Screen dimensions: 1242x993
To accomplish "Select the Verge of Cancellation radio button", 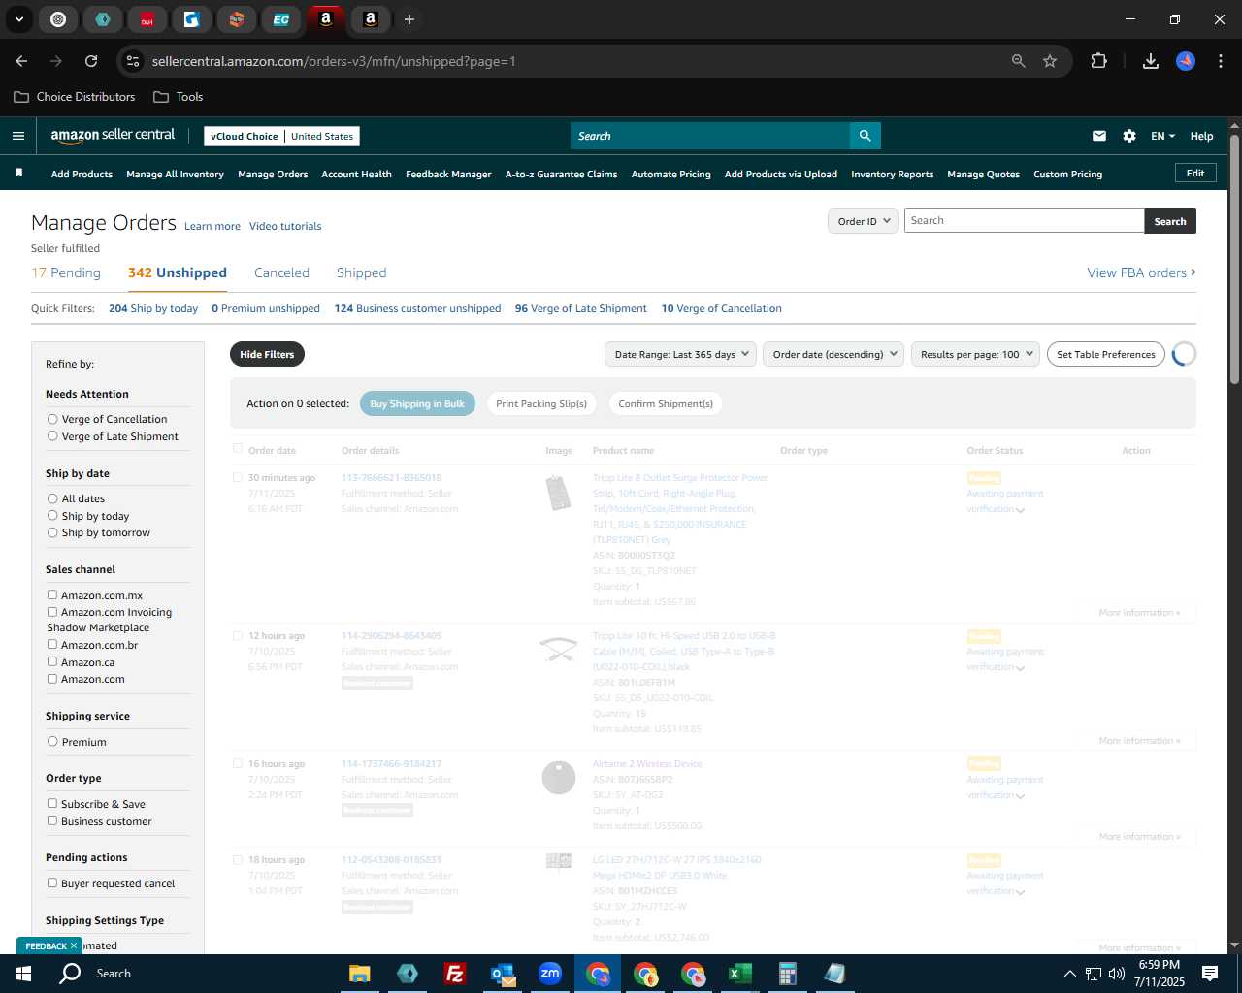I will pyautogui.click(x=52, y=419).
